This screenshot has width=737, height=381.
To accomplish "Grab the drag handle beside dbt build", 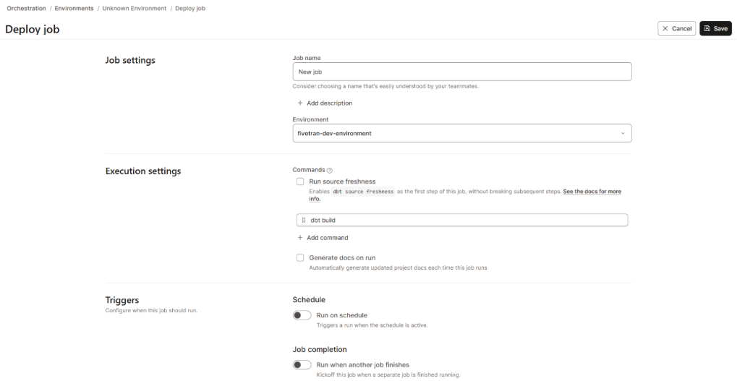I will (x=304, y=220).
